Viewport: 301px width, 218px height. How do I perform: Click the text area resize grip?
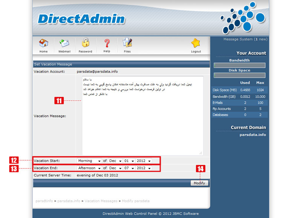tap(201, 153)
